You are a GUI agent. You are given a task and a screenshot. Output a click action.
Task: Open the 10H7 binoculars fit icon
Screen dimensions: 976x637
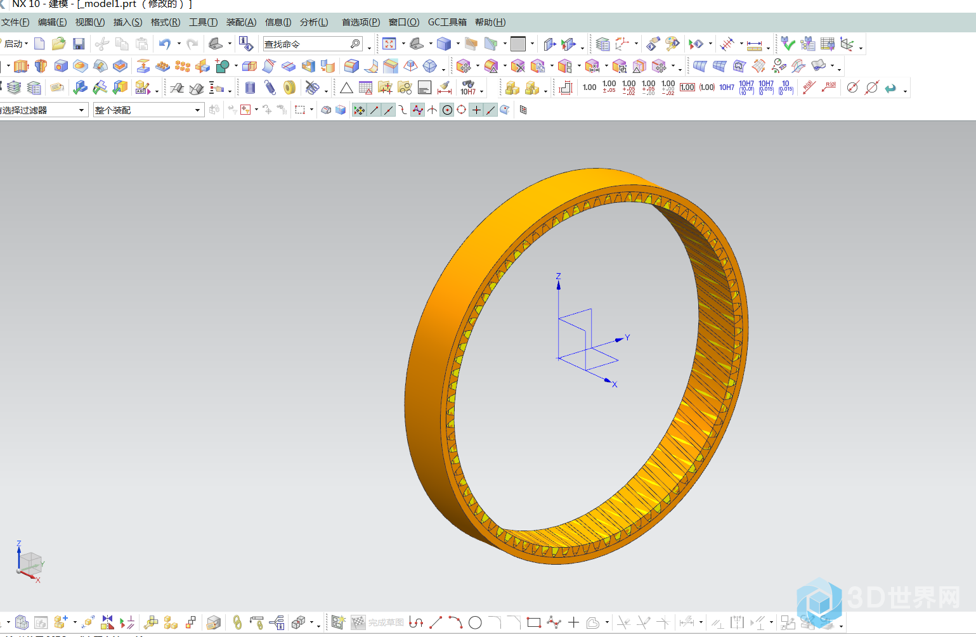point(468,87)
